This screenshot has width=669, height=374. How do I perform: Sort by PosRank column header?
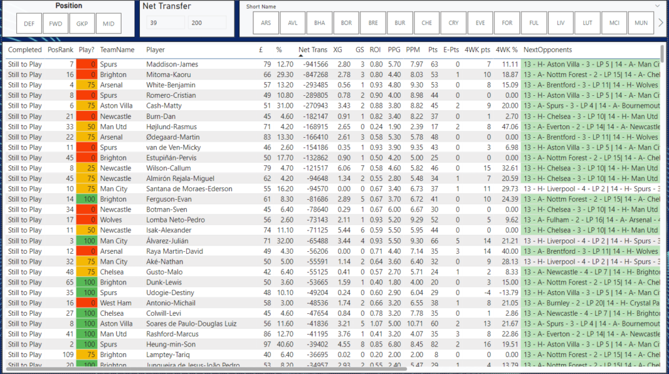coord(61,50)
